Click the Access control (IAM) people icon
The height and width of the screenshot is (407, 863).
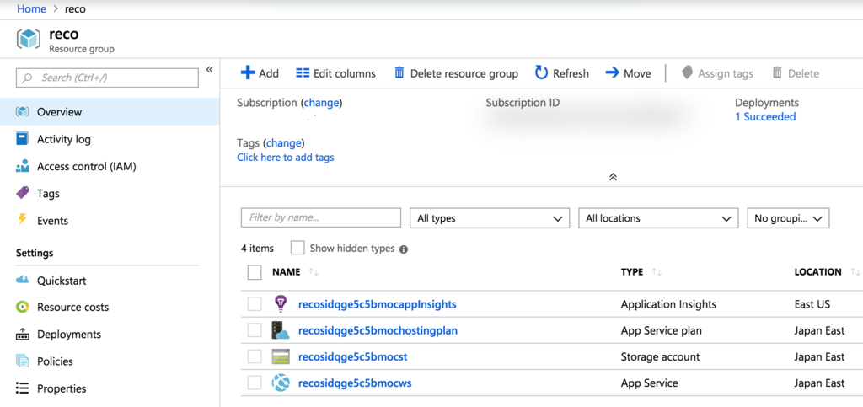click(x=22, y=166)
